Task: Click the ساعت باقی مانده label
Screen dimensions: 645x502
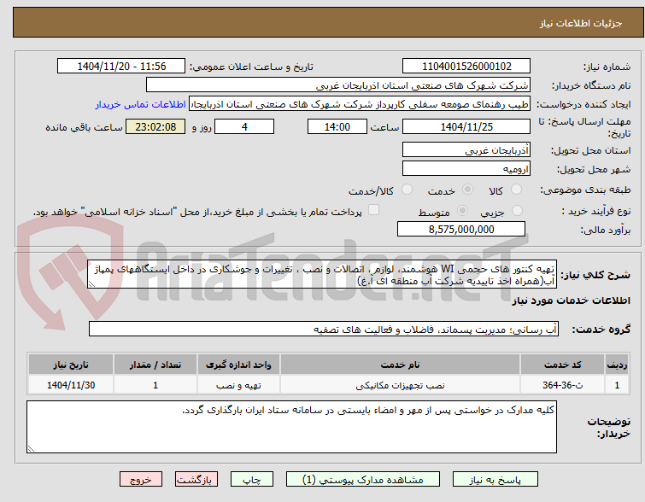Action: (85, 127)
